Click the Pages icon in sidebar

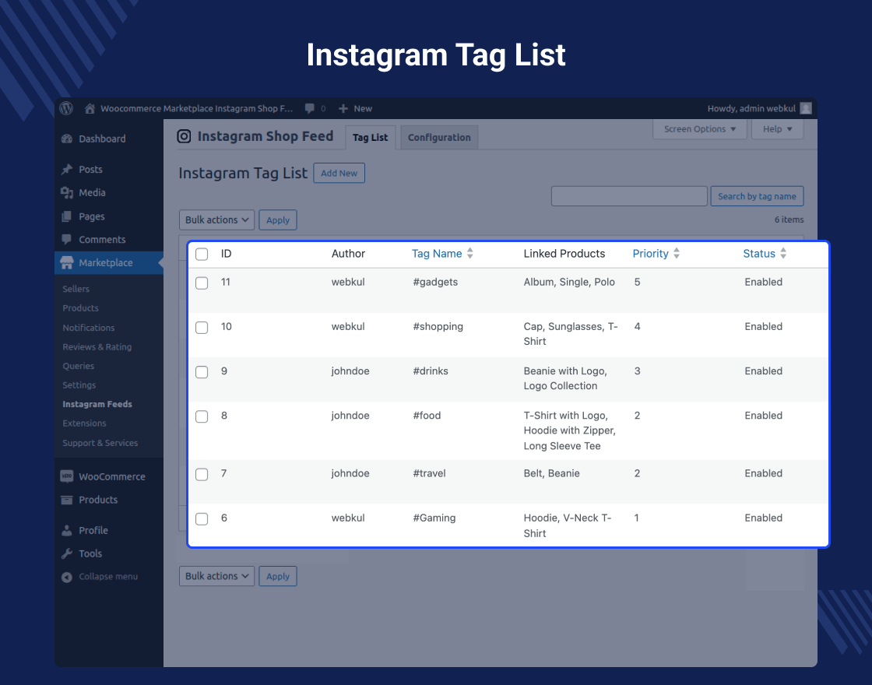67,216
